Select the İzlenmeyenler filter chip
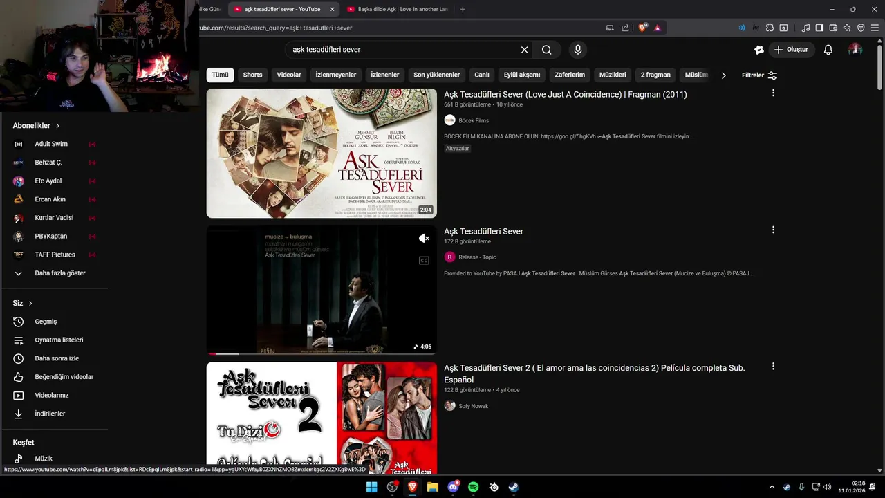The height and width of the screenshot is (498, 885). coord(336,75)
